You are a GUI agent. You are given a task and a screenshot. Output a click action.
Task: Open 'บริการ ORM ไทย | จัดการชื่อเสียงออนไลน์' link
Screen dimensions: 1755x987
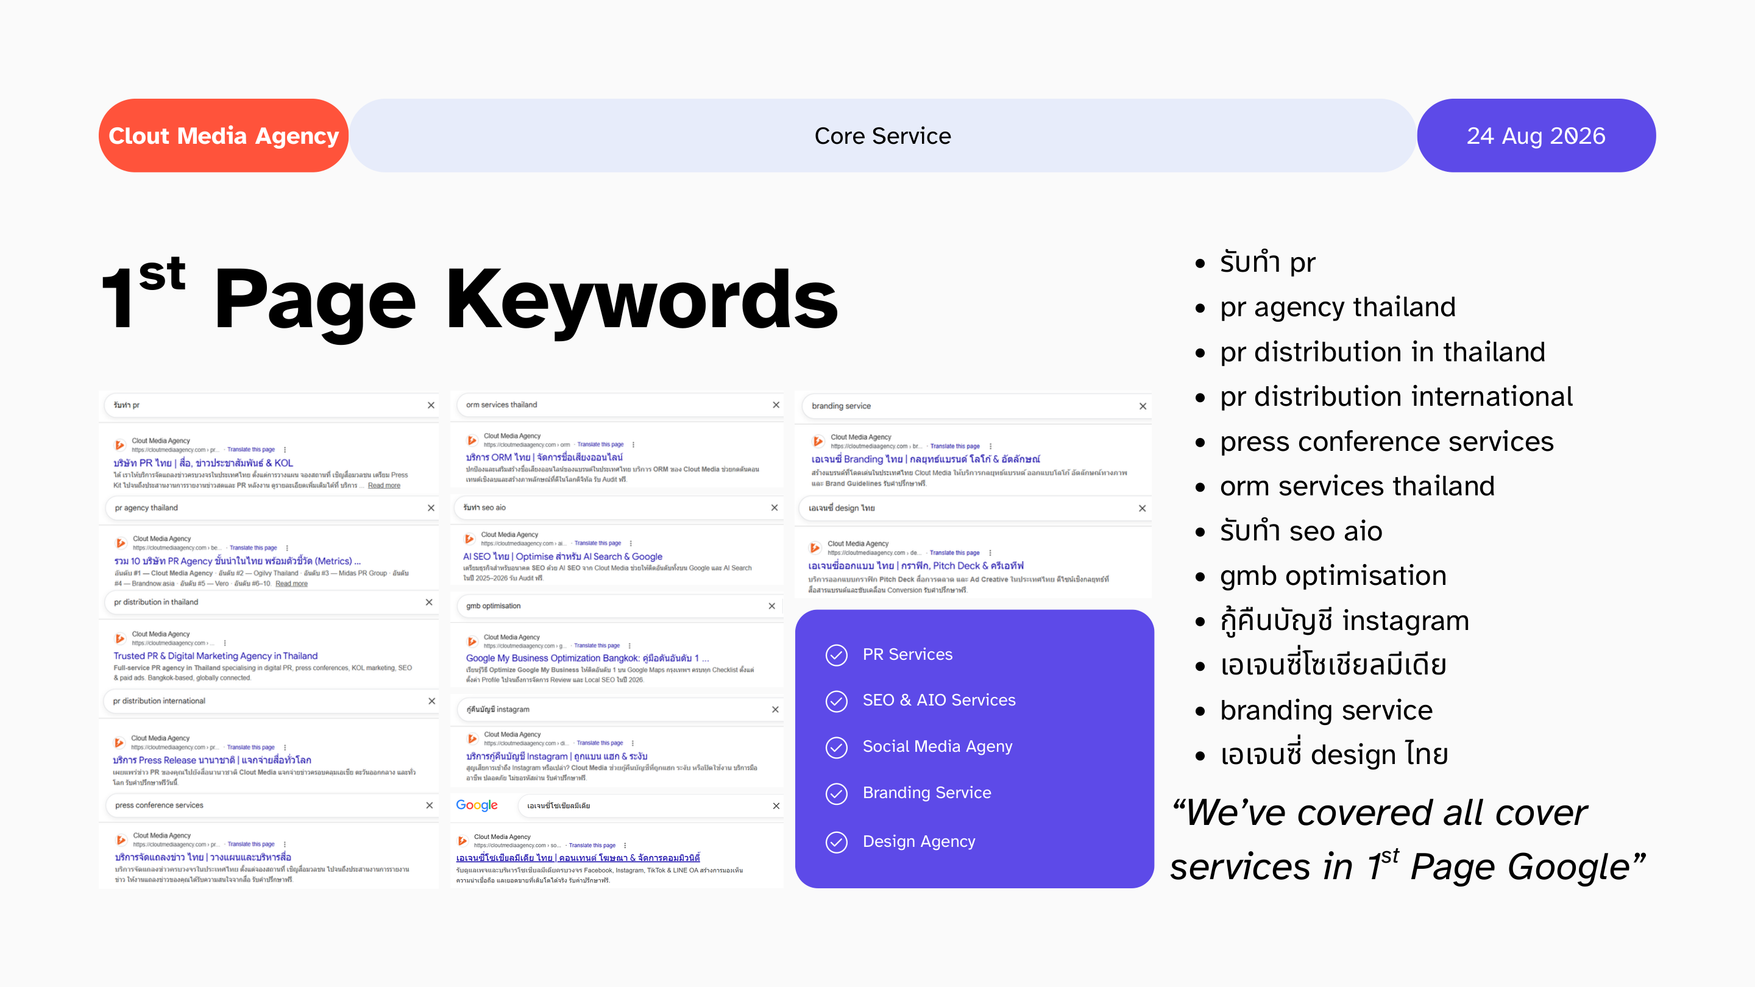[544, 457]
